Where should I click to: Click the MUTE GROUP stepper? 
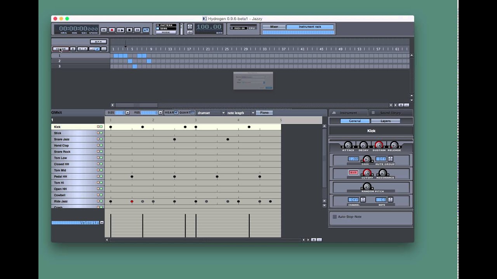(391, 159)
